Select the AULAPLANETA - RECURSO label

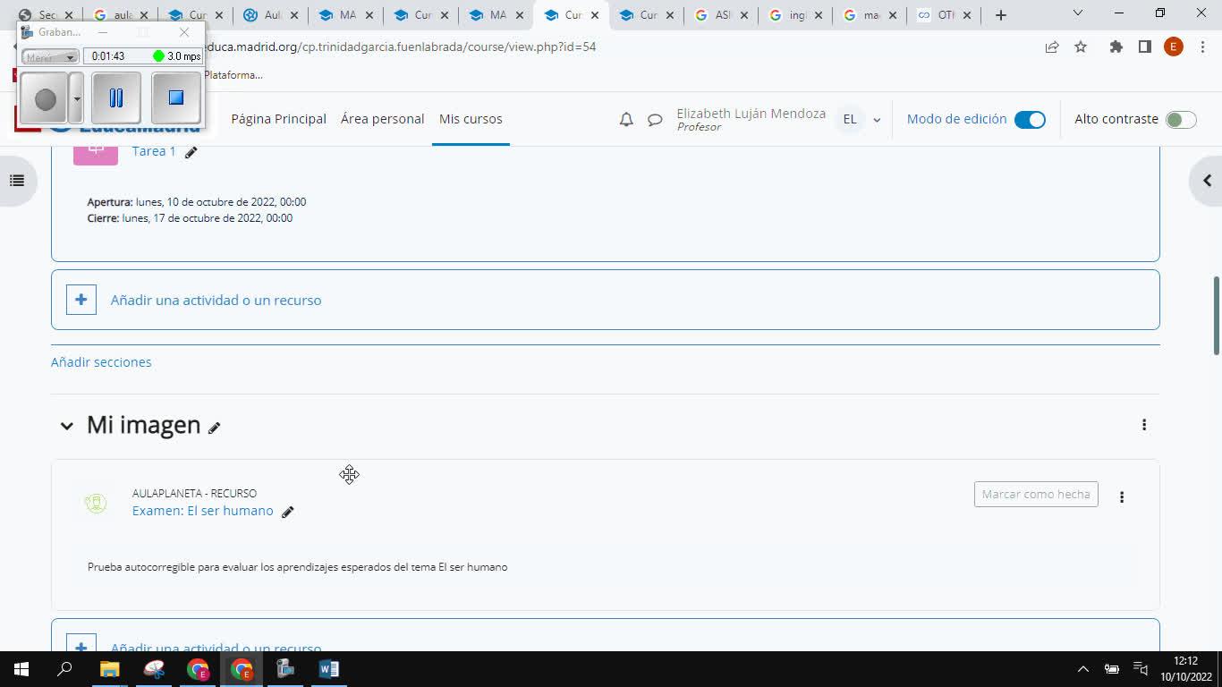tap(194, 493)
